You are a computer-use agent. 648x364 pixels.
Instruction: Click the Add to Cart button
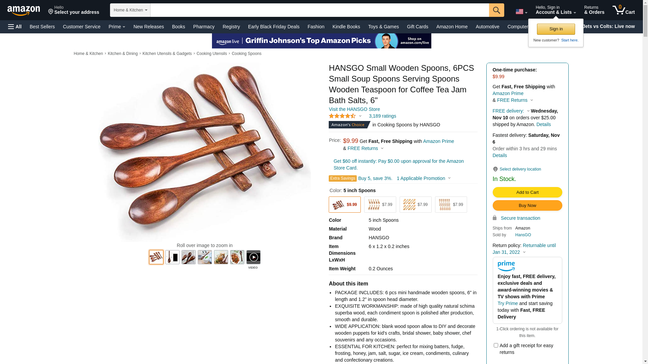pos(527,192)
